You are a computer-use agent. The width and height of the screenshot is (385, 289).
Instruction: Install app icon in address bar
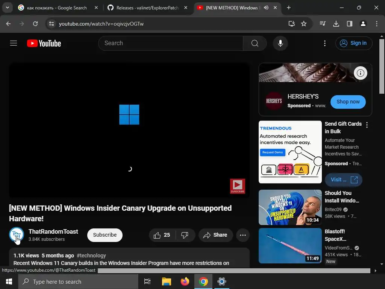(291, 24)
